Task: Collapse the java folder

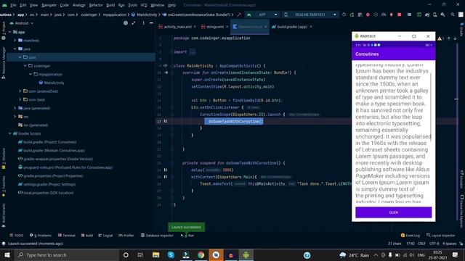Action: [15, 49]
